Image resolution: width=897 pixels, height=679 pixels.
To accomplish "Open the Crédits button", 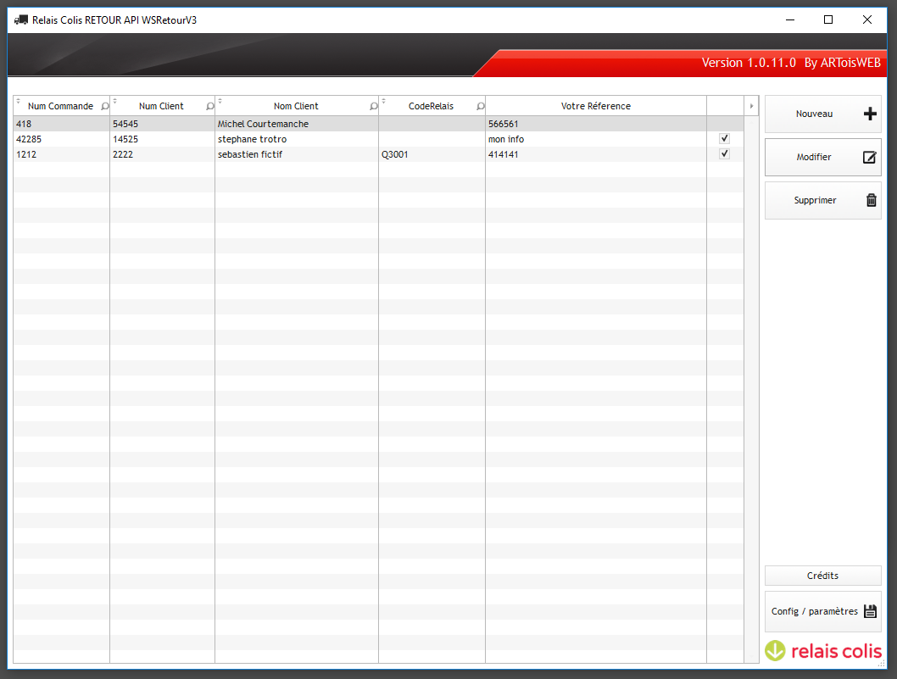I will pyautogui.click(x=822, y=576).
